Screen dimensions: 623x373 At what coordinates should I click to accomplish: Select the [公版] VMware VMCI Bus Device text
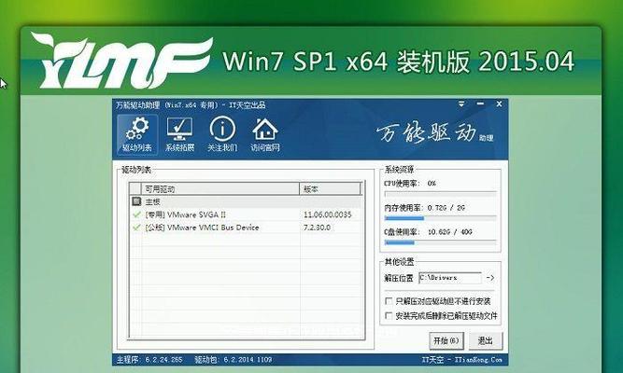202,228
